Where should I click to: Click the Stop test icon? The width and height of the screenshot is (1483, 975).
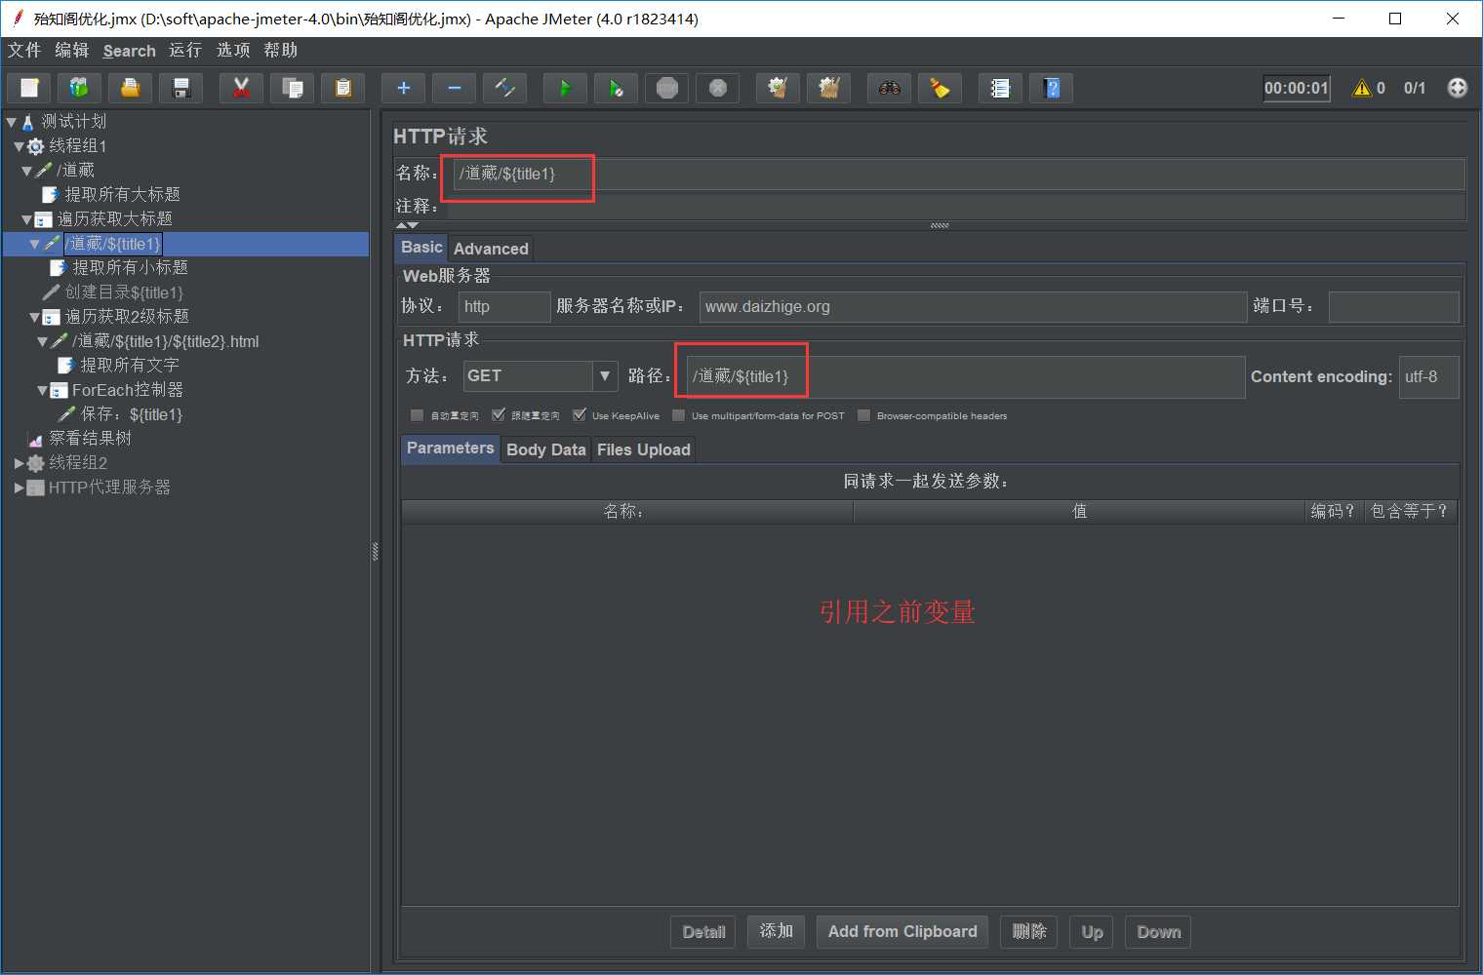coord(667,88)
